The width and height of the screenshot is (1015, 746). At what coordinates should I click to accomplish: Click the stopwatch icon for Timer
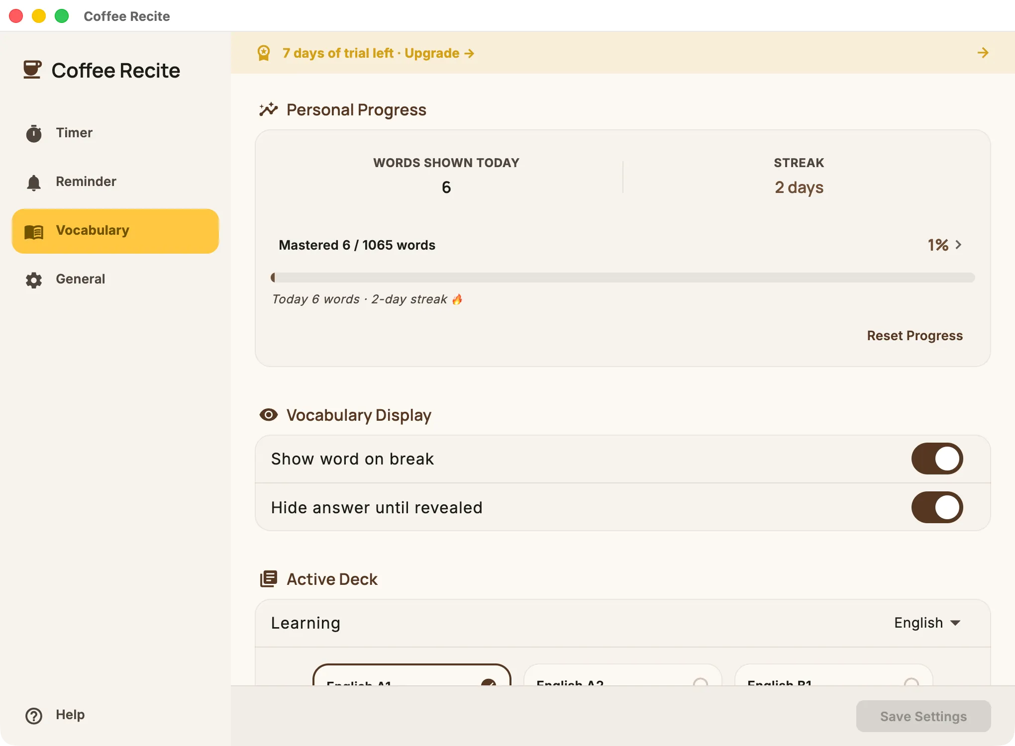[34, 133]
